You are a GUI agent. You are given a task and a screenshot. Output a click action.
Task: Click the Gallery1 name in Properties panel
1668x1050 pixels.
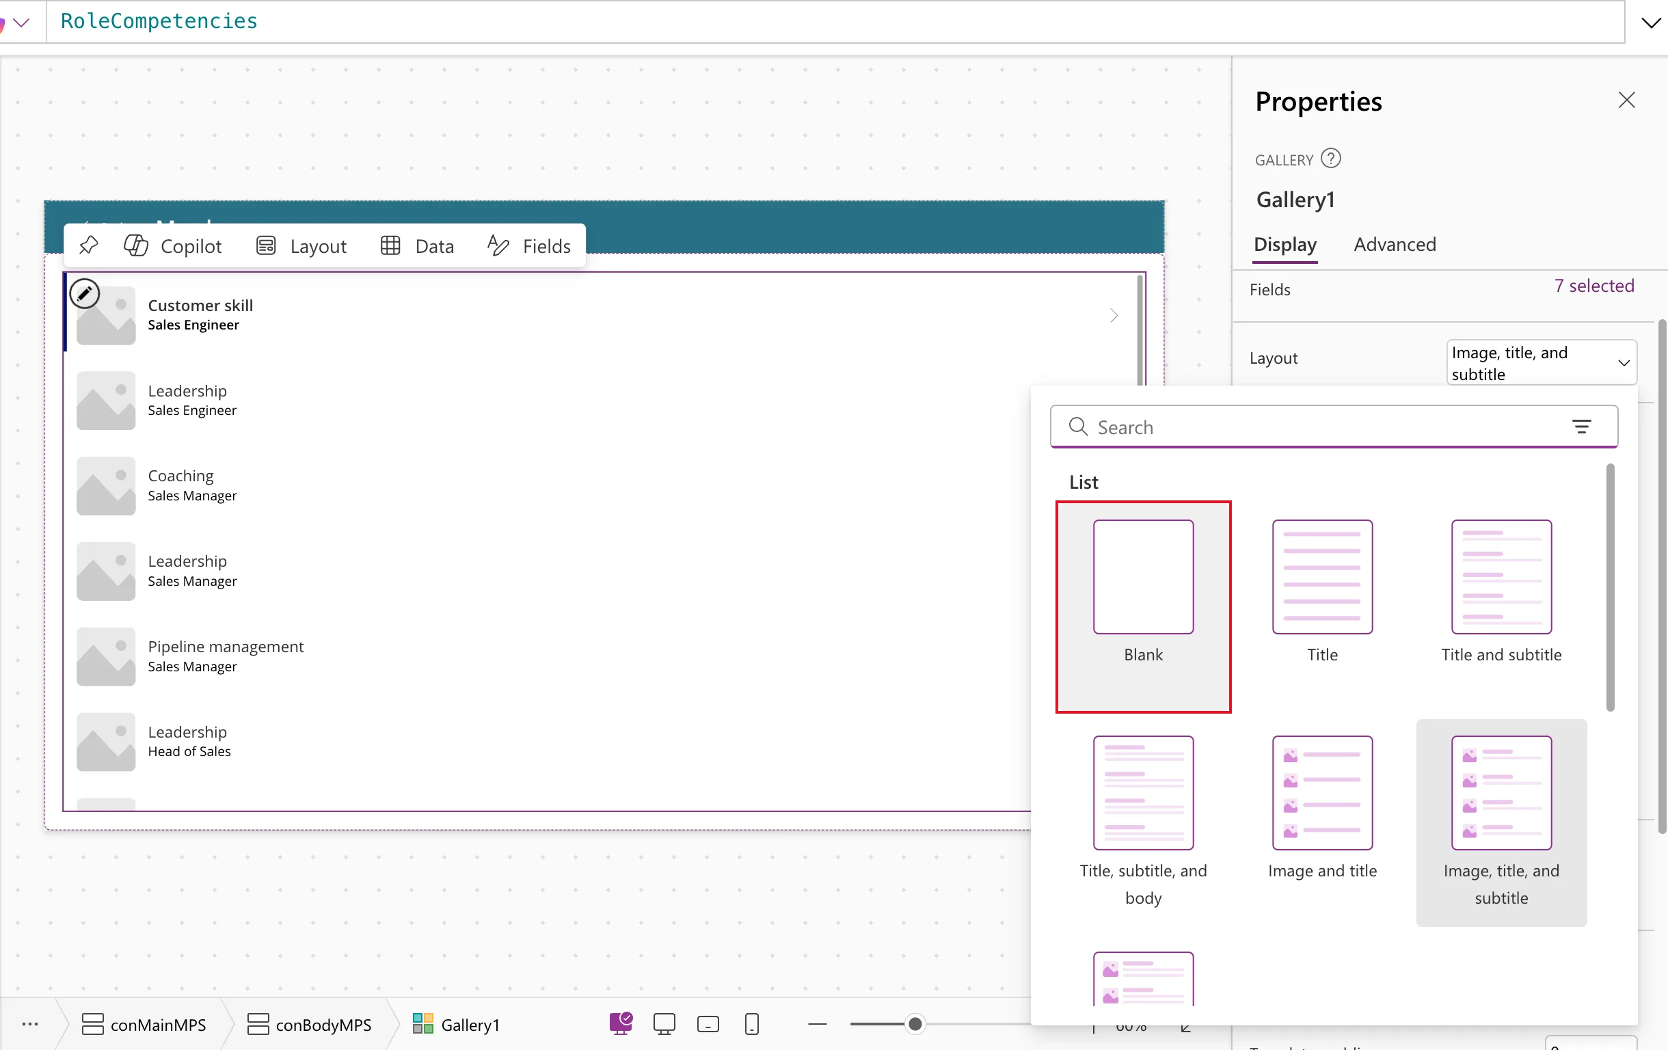[1295, 200]
